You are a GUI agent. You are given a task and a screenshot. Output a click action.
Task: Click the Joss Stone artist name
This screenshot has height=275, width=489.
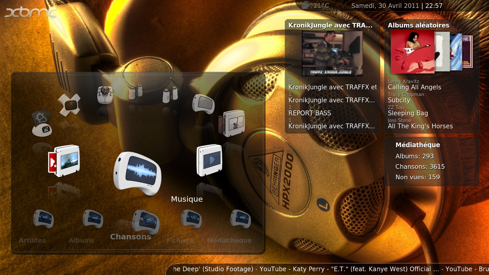click(399, 120)
